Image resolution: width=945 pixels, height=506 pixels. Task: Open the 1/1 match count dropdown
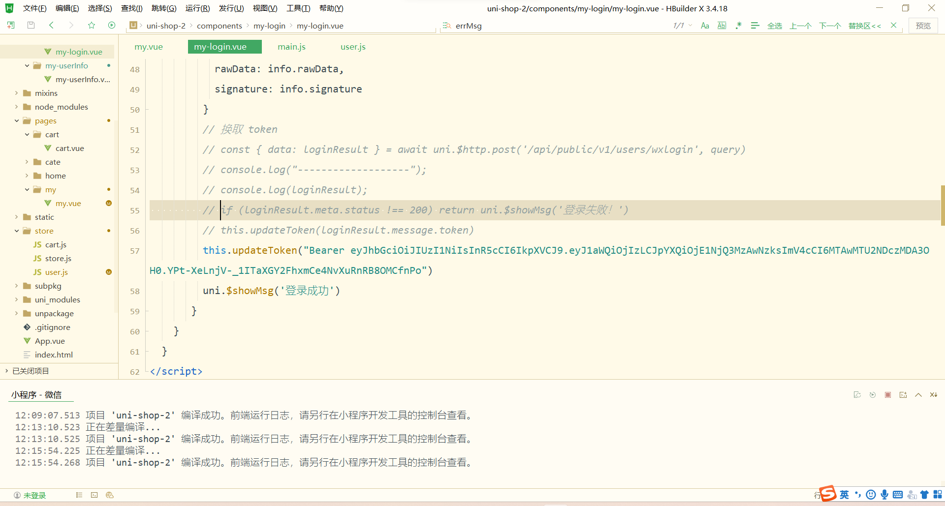point(683,26)
